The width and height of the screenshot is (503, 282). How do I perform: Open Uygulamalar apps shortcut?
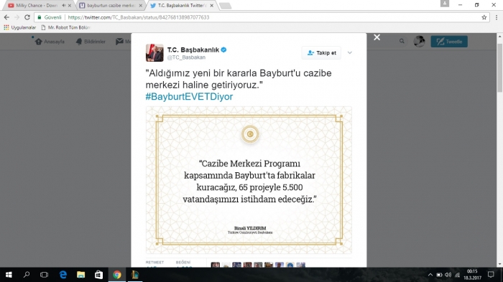click(x=20, y=27)
